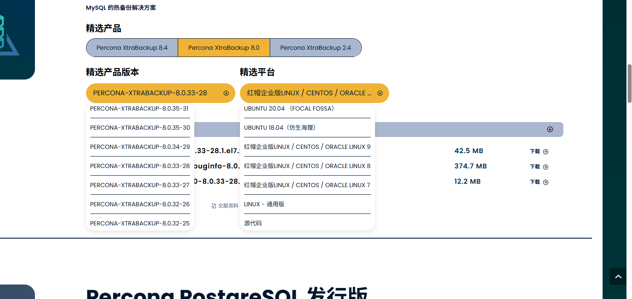Click the 下载 link in the 374.7 MB row
632x299 pixels.
pos(534,167)
